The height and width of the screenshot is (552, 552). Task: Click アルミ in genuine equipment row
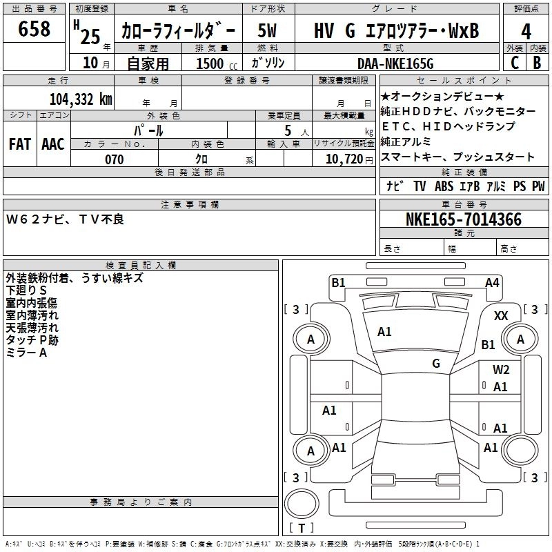pyautogui.click(x=496, y=186)
